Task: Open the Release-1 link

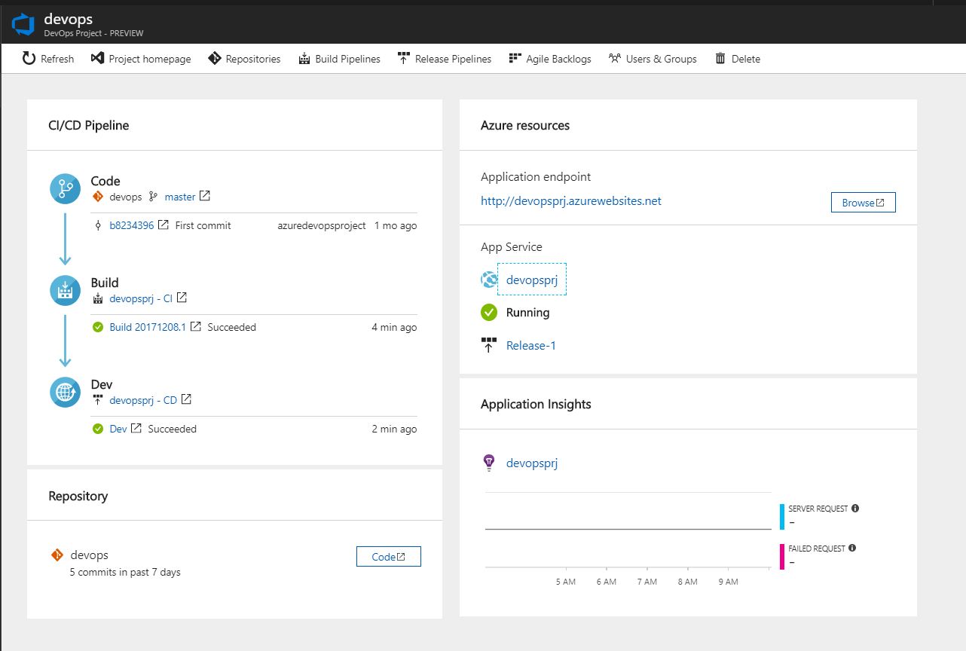Action: [531, 346]
